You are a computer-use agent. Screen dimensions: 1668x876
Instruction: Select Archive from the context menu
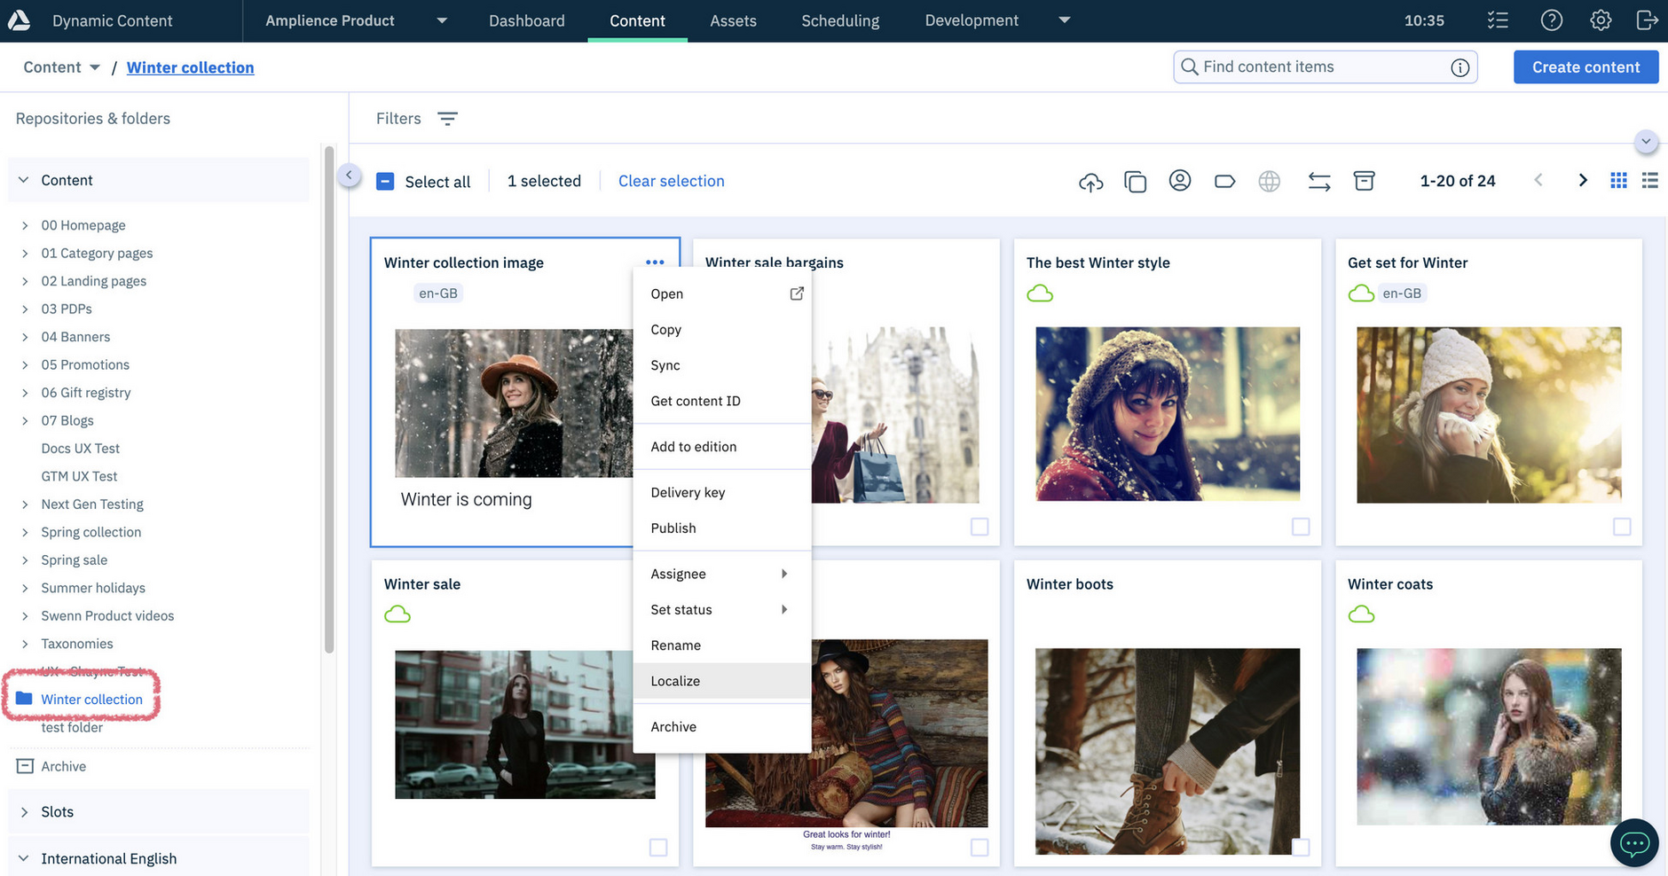pyautogui.click(x=721, y=727)
